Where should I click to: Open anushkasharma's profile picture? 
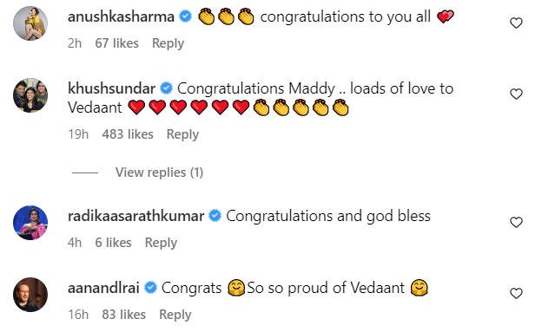[x=30, y=23]
